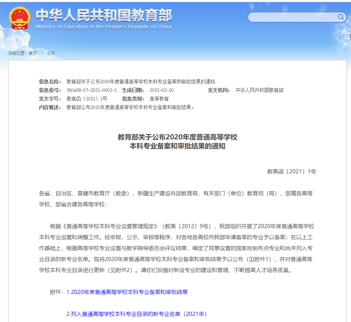Open attachment 1: 2020年度本科专业备案和审批结果
351x322 pixels.
point(129,292)
